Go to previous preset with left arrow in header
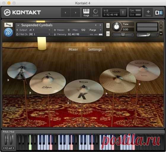 click(x=66, y=13)
